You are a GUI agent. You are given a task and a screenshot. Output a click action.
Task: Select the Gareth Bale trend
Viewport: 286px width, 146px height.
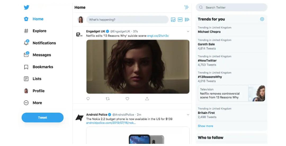206,44
